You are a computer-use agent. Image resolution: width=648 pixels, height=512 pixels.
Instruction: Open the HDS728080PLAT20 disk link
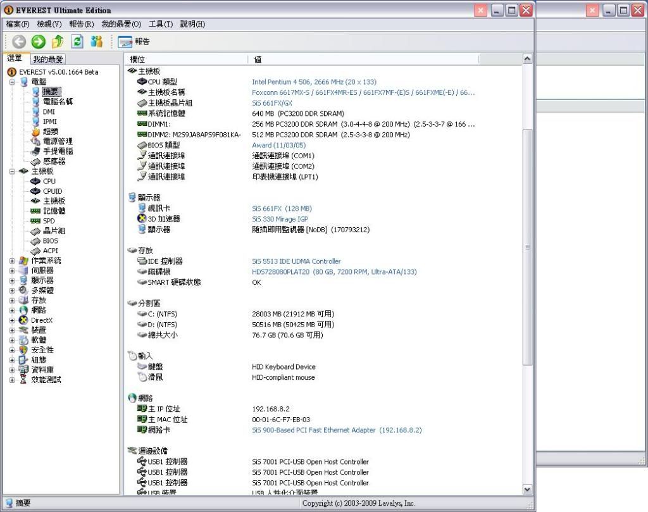coord(334,272)
